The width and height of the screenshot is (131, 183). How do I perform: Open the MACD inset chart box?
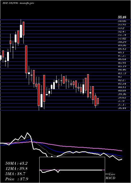72,170
